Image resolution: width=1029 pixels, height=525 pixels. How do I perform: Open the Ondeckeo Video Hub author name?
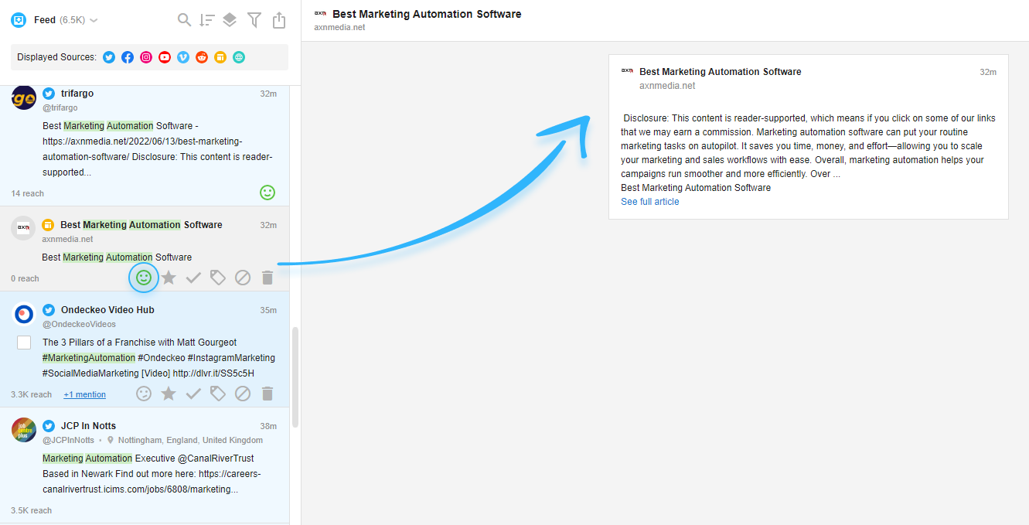[x=107, y=310]
